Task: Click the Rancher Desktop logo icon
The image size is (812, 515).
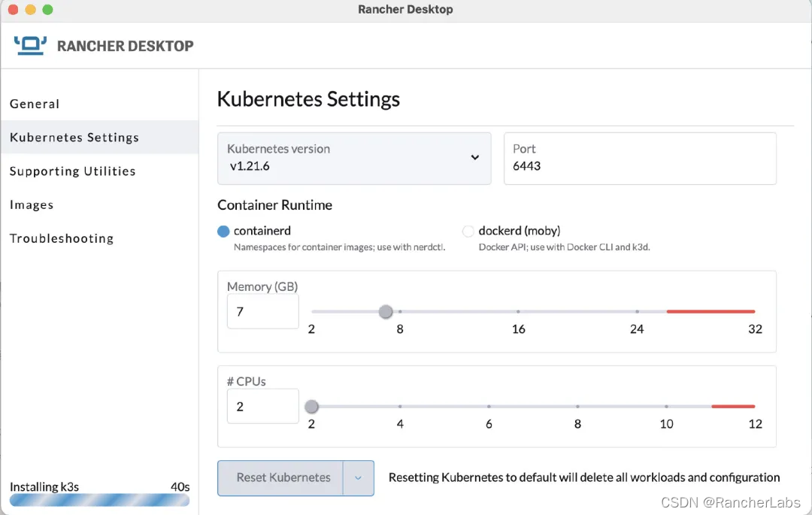Action: 30,46
